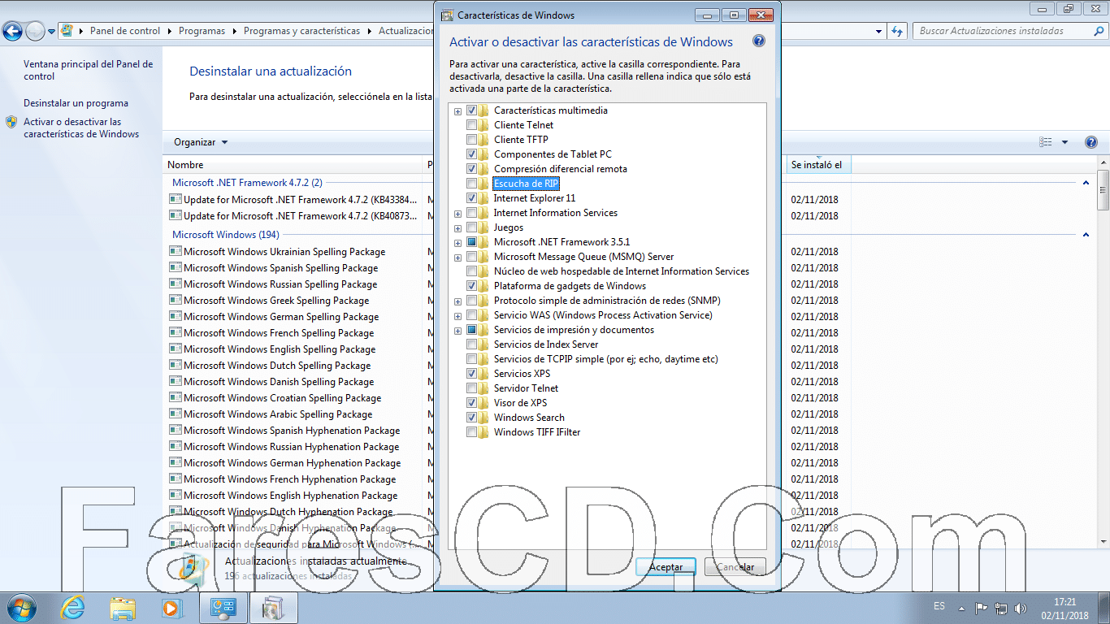Screen dimensions: 1110x624
Task: Click the Cancelar button
Action: pyautogui.click(x=735, y=567)
